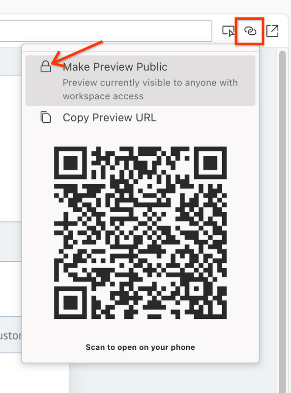This screenshot has height=393, width=291.
Task: Click top-right finder square of QR code
Action: pyautogui.click(x=210, y=163)
